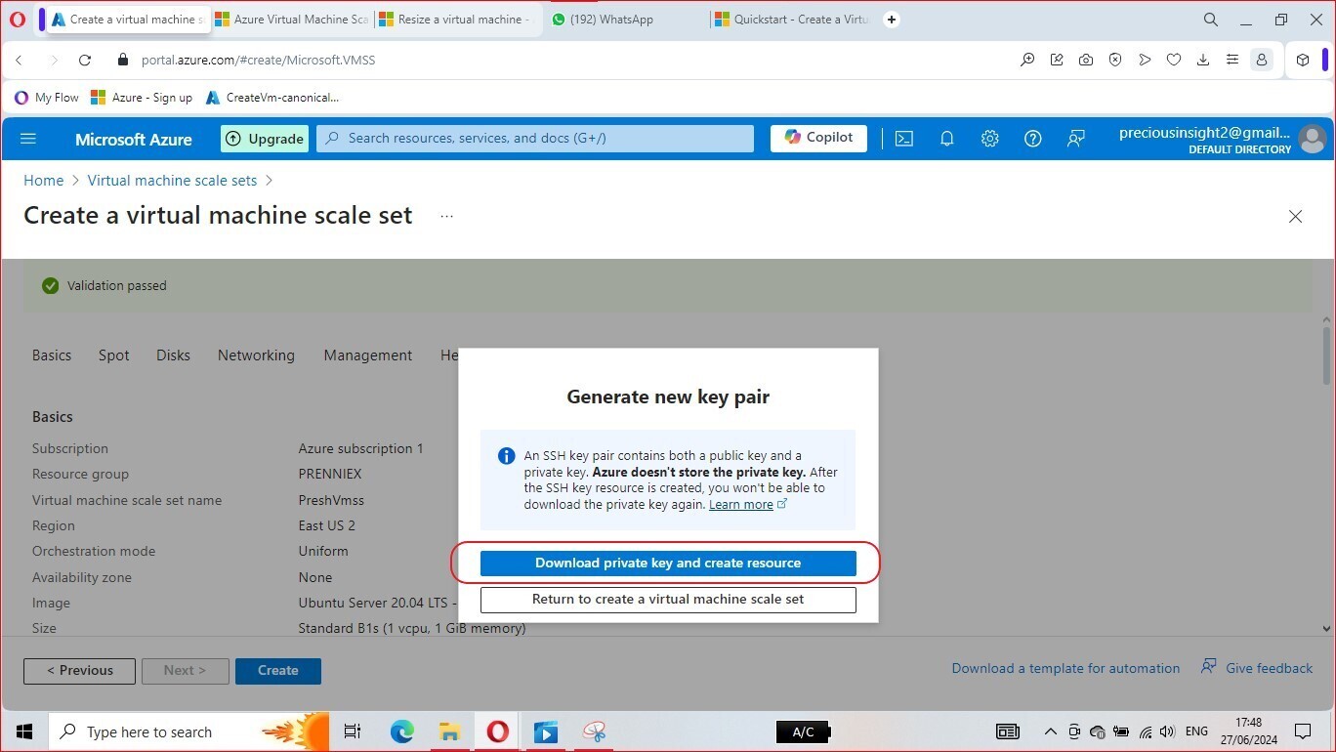This screenshot has width=1336, height=752.
Task: Open the CreateVm-canonical bookmark
Action: tap(272, 98)
